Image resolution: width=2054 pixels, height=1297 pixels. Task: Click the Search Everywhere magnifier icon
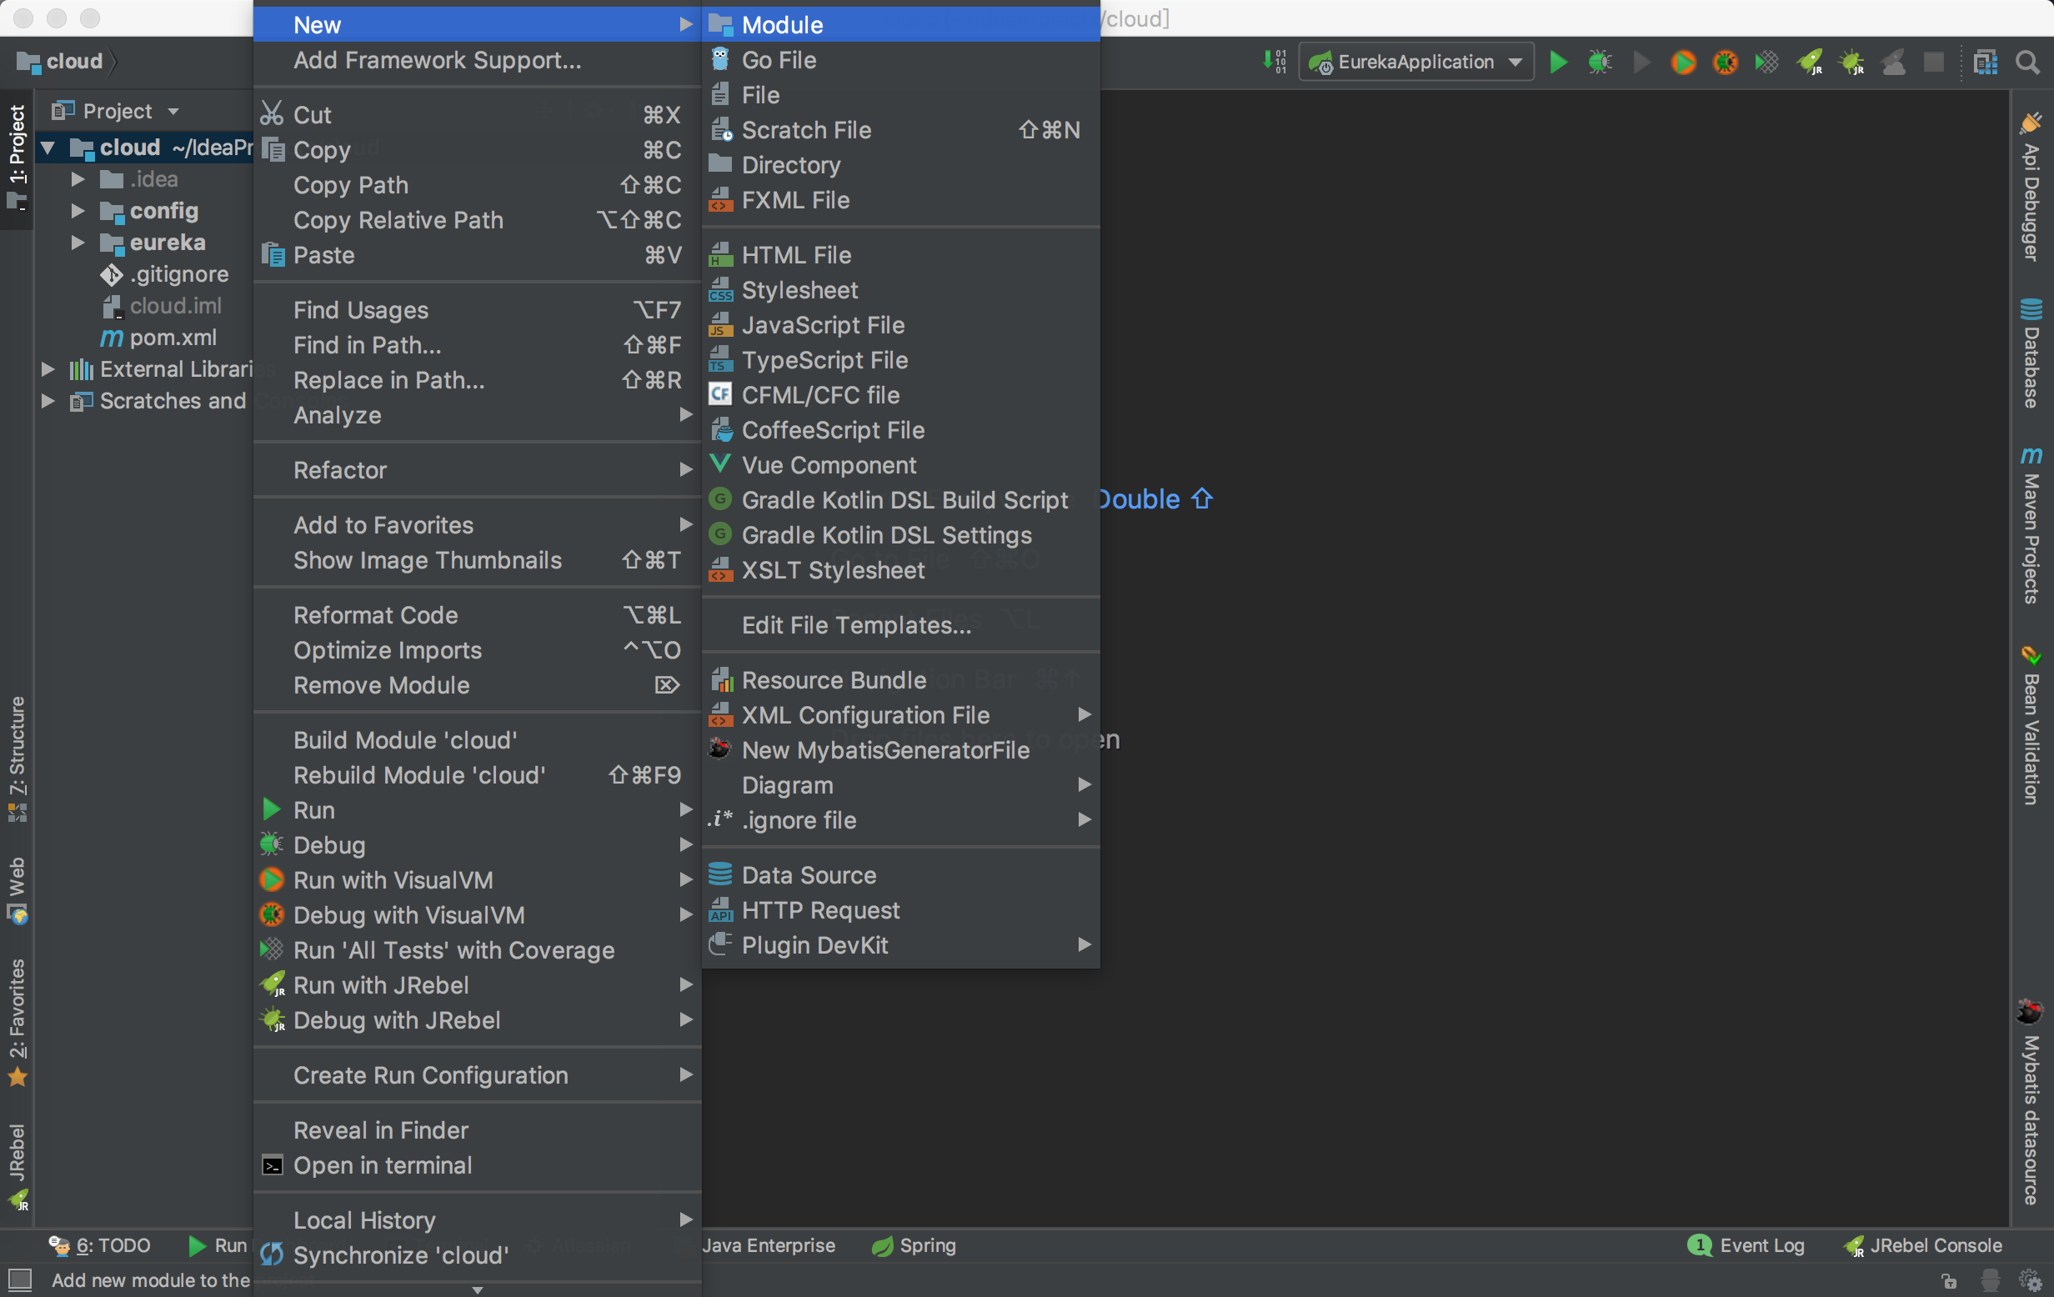click(2027, 63)
